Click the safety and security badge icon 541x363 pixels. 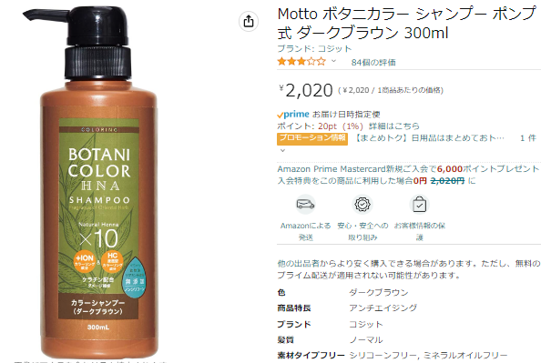coord(362,205)
